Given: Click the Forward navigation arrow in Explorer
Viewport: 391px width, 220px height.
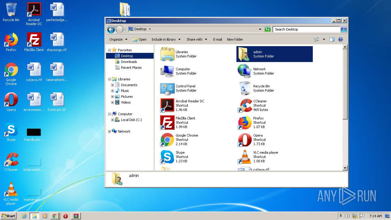Looking at the screenshot, I should point(119,29).
